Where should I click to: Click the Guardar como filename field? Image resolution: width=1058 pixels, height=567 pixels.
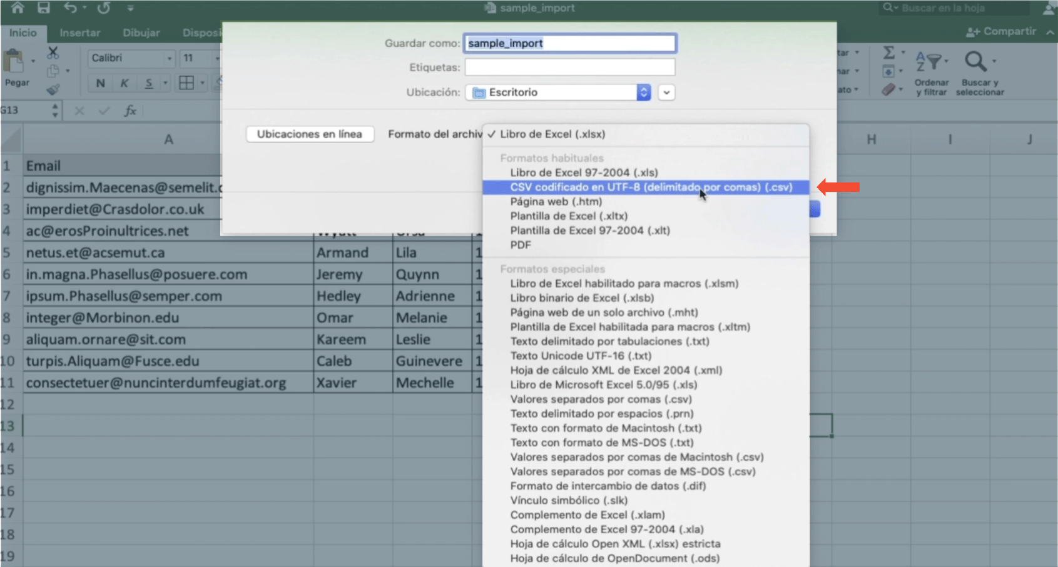coord(569,43)
